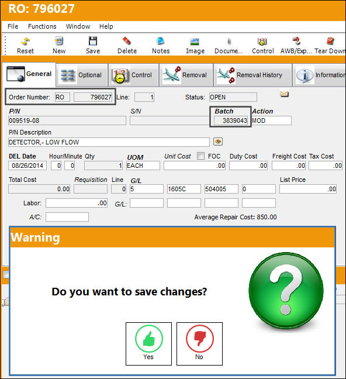The width and height of the screenshot is (346, 379).
Task: Click the Qty input field
Action: [x=103, y=166]
